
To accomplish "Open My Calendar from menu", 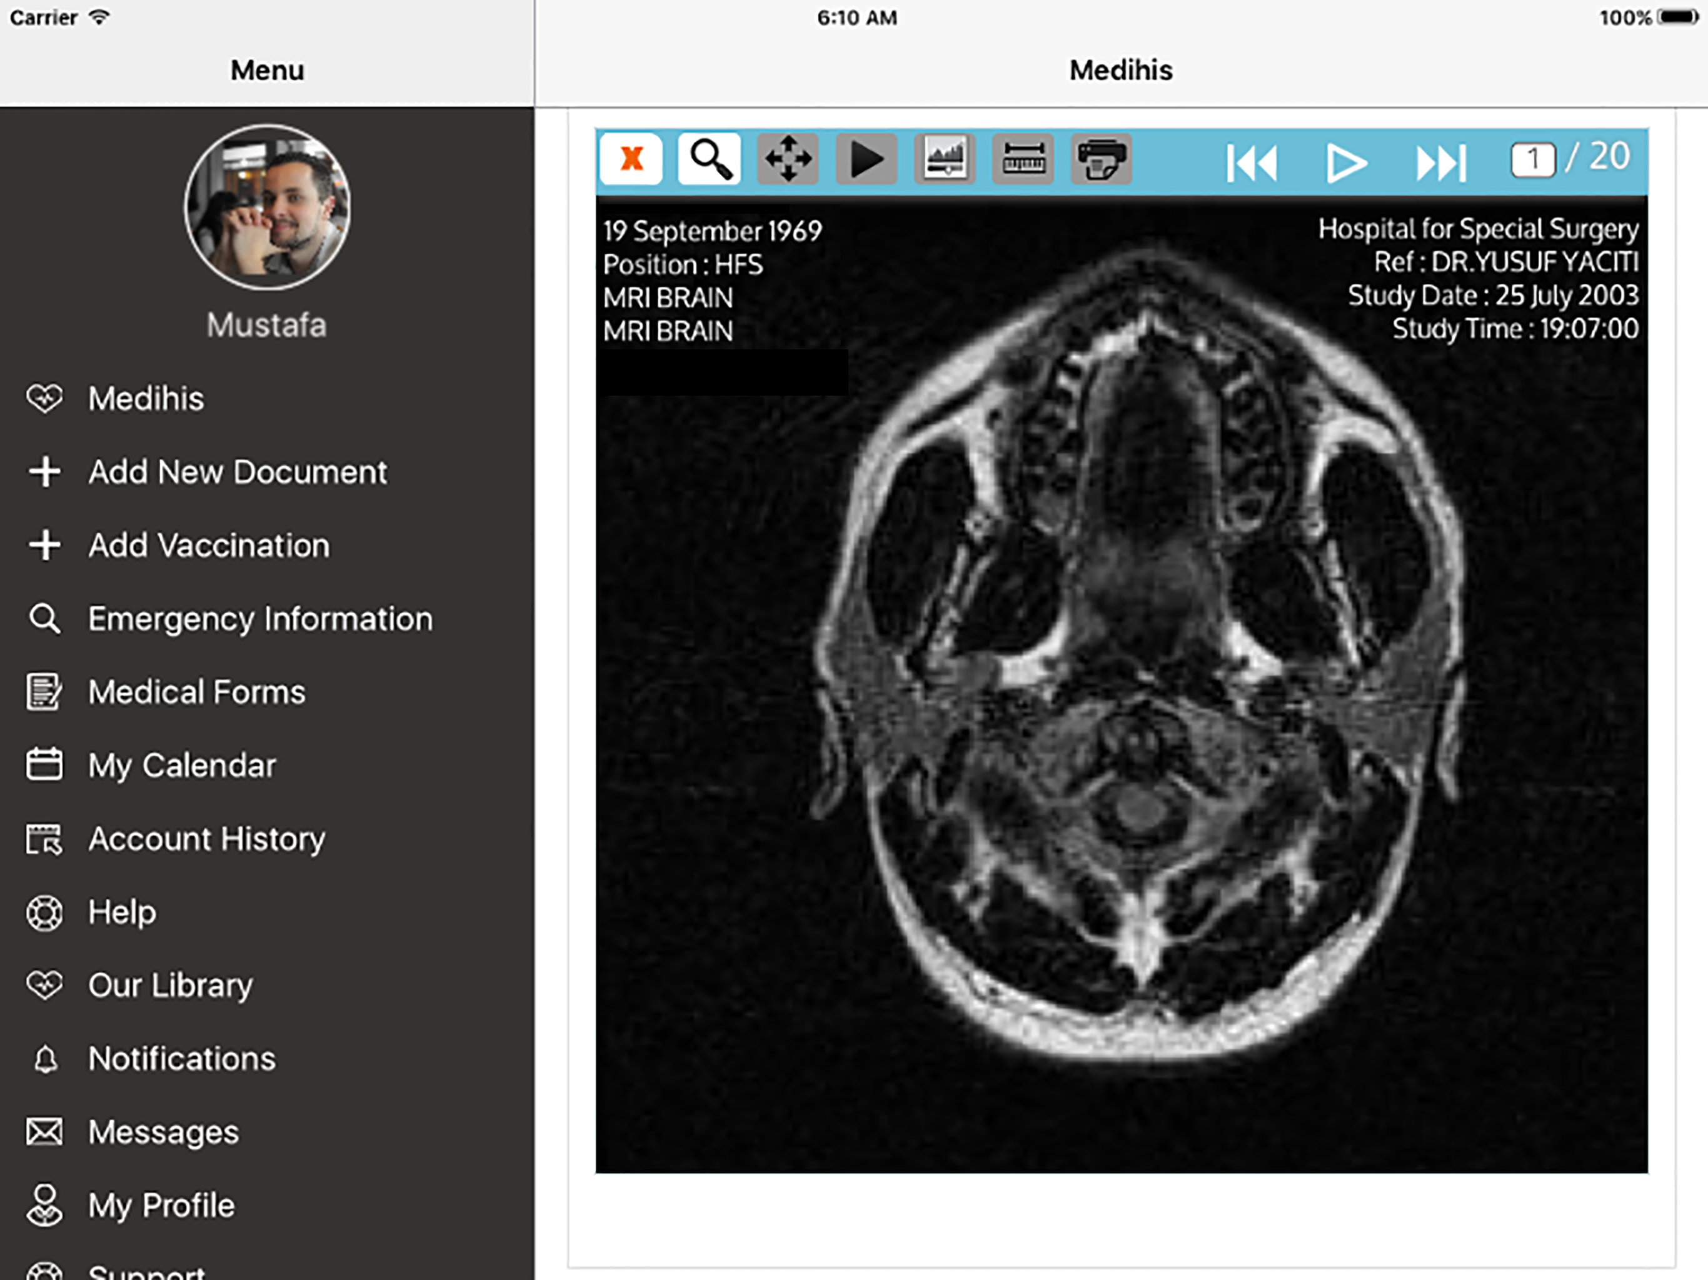I will (x=267, y=765).
